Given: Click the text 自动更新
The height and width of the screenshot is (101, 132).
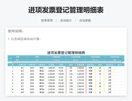Looking at the screenshot, I should [85, 21].
